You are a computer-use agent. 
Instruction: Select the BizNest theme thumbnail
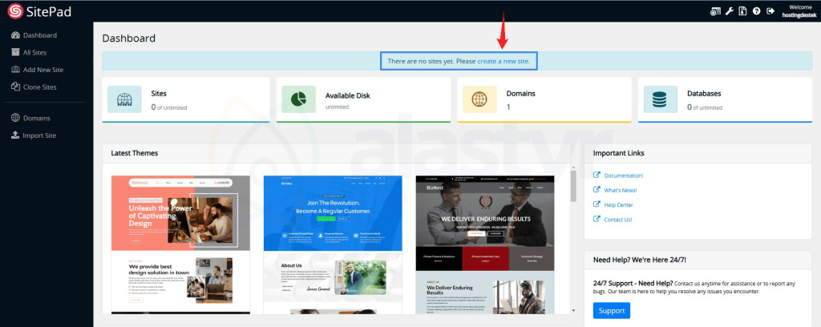click(x=485, y=245)
